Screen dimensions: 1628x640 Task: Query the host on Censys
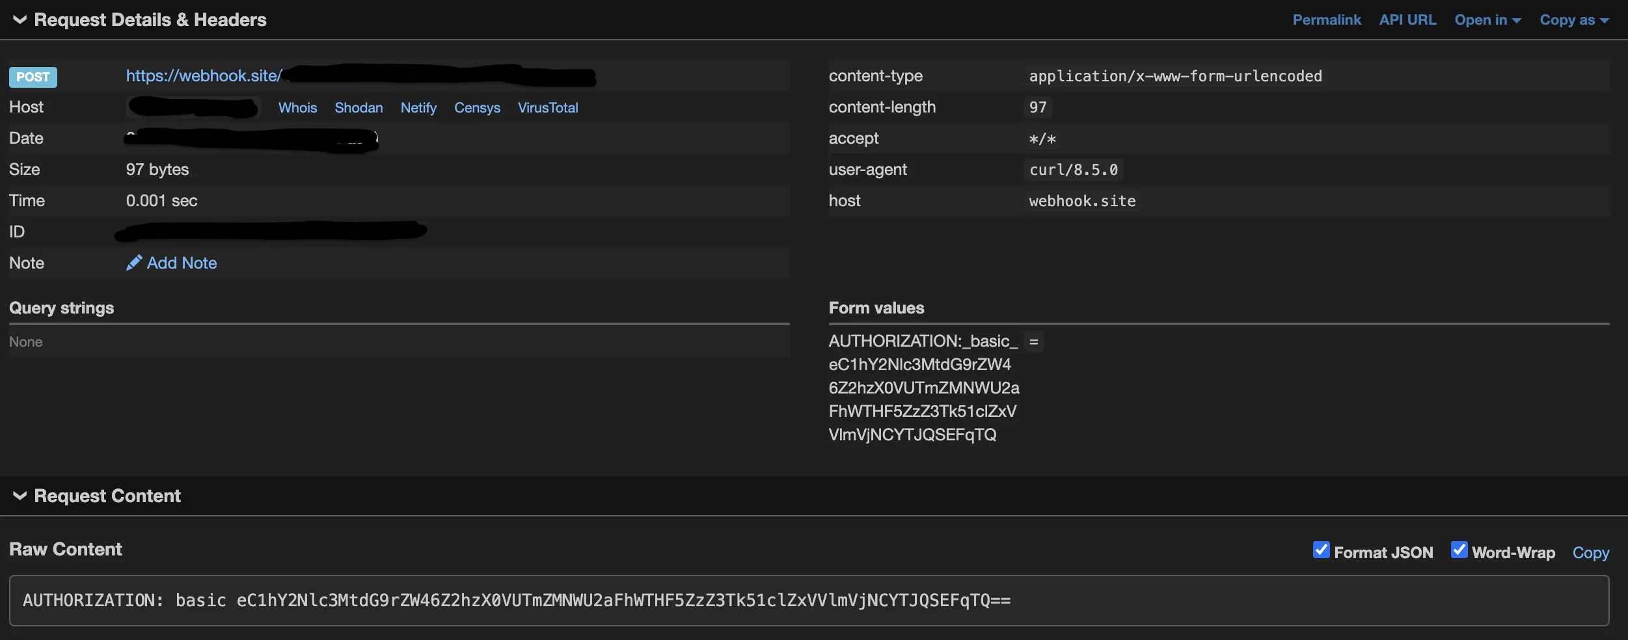[x=476, y=107]
